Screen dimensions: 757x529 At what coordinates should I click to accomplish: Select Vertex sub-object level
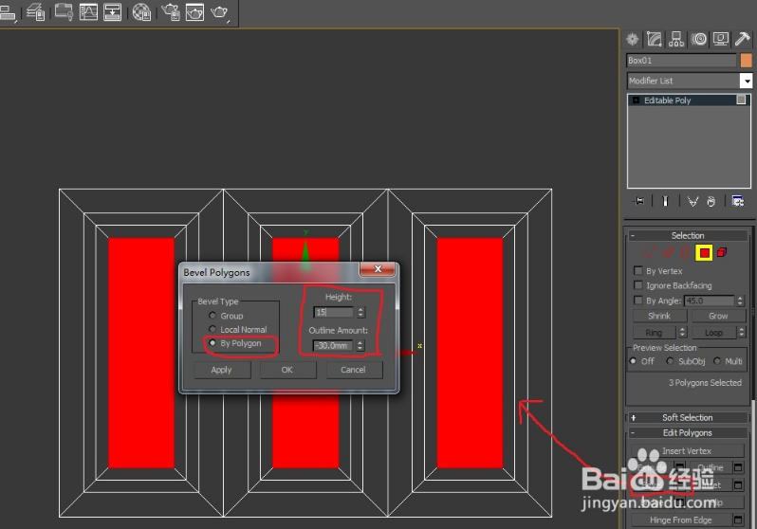[x=650, y=252]
